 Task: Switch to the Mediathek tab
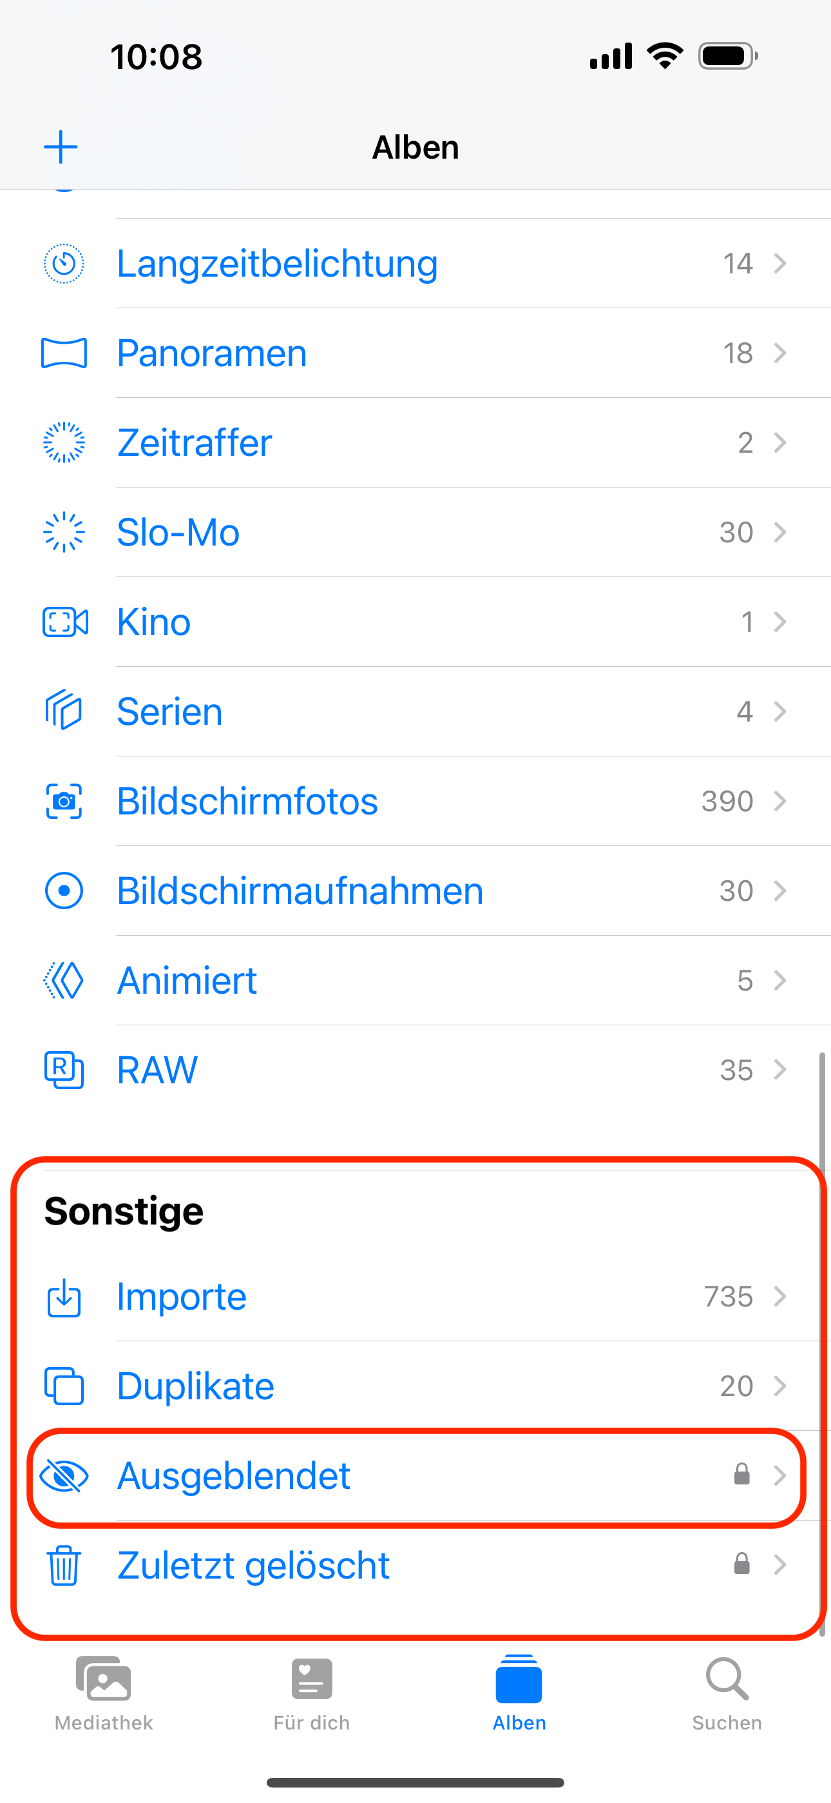point(104,1693)
